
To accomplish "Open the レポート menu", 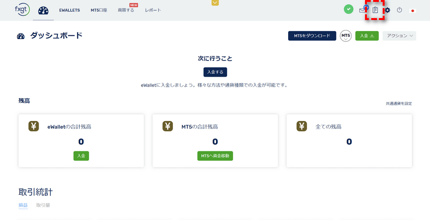I will point(153,10).
